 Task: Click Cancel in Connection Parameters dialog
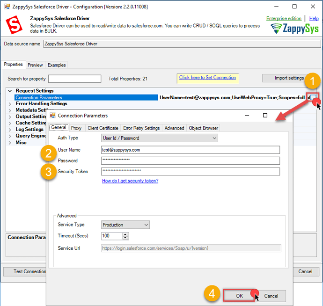coord(271,296)
